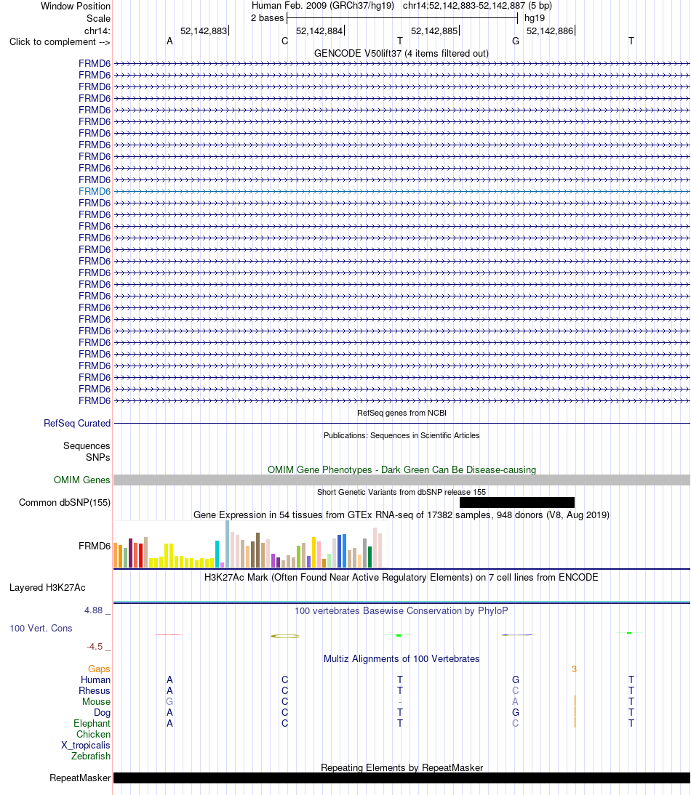The image size is (691, 795).
Task: Click the Layered H3K27Ac track label
Action: click(x=47, y=588)
